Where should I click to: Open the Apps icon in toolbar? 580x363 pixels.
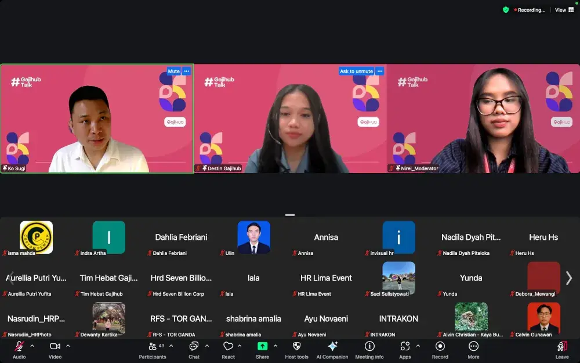[x=405, y=347]
